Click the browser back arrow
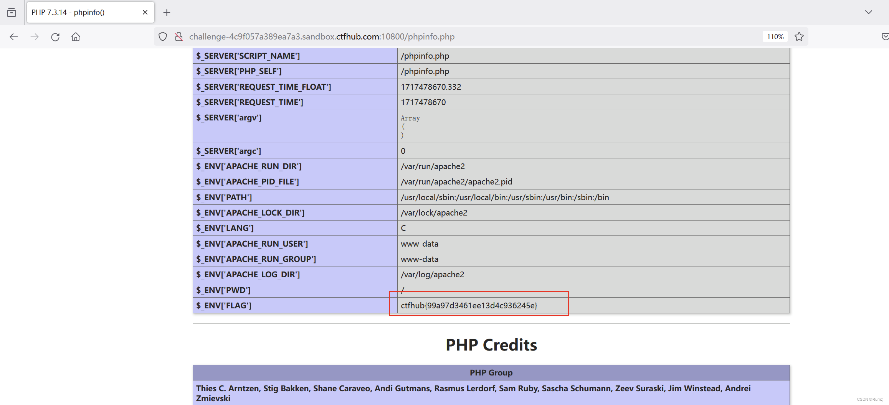Image resolution: width=889 pixels, height=405 pixels. tap(14, 37)
